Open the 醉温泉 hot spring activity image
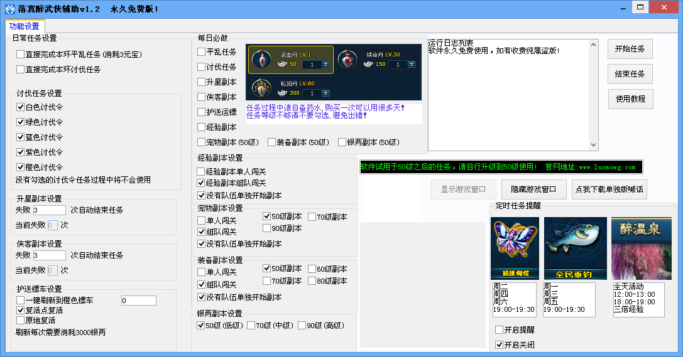Image resolution: width=683 pixels, height=357 pixels. (x=641, y=248)
